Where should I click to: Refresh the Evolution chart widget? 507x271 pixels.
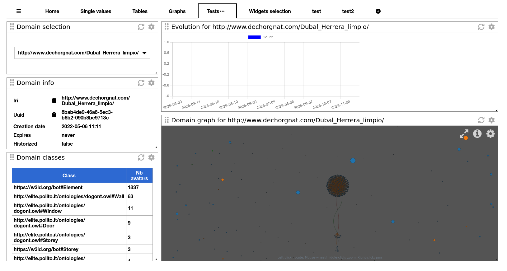(x=481, y=27)
